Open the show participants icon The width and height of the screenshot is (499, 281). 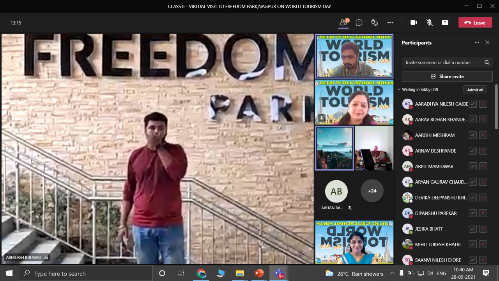tap(343, 23)
